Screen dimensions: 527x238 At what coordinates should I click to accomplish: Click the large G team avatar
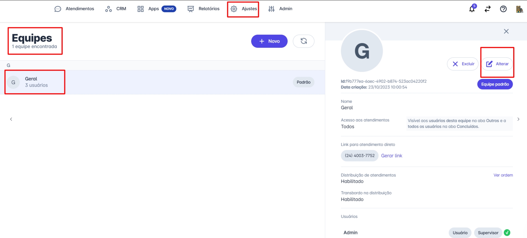[x=362, y=51]
